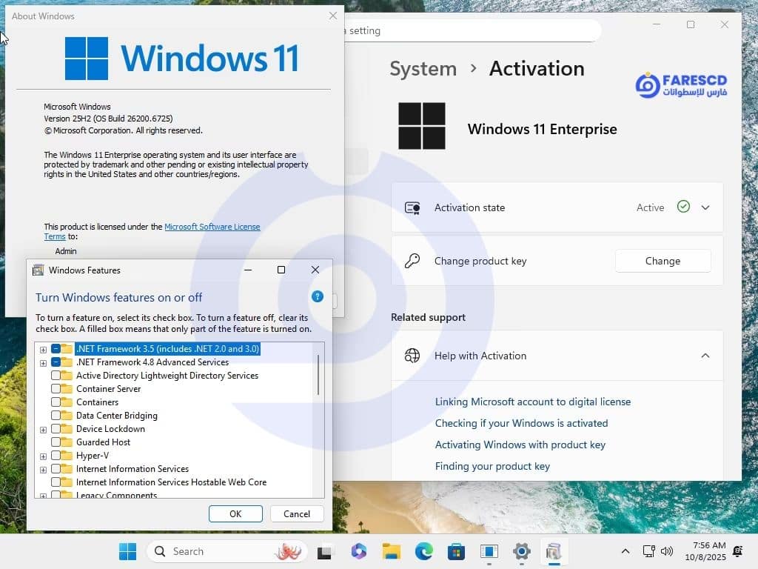Collapse the Help with Activation section
758x569 pixels.
(705, 356)
